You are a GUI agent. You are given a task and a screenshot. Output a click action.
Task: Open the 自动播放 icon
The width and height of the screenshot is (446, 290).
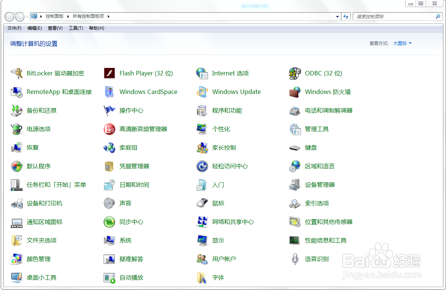[109, 277]
